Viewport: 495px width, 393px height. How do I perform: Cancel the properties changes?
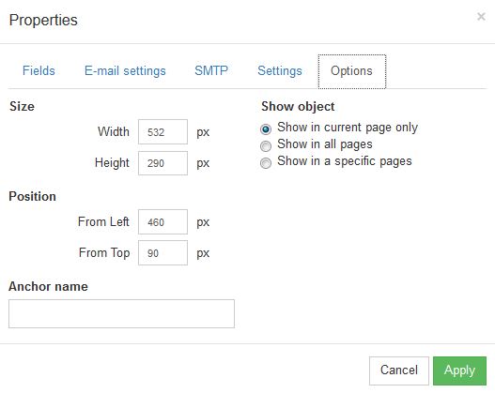(x=399, y=370)
